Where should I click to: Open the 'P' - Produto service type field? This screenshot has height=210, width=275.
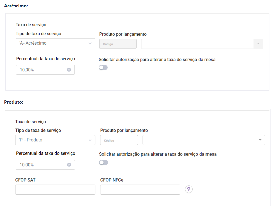52,140
